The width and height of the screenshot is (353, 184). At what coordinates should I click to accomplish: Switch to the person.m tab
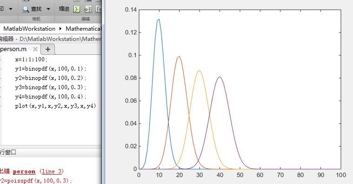coord(13,49)
